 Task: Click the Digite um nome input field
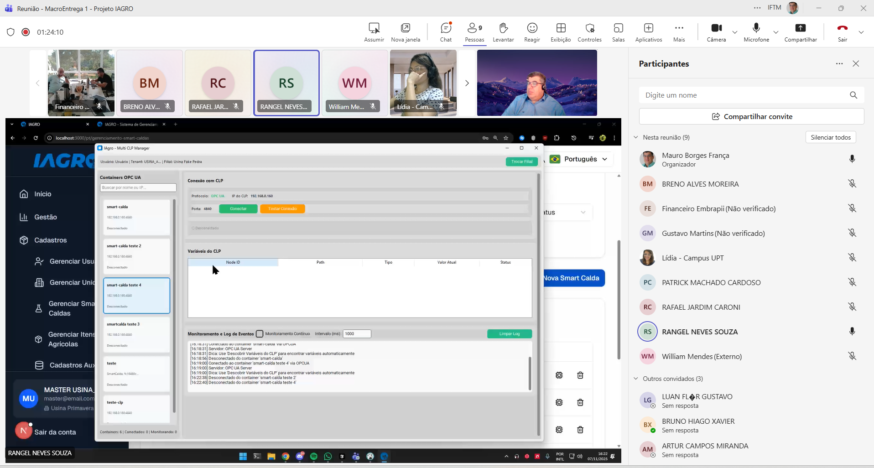[744, 95]
